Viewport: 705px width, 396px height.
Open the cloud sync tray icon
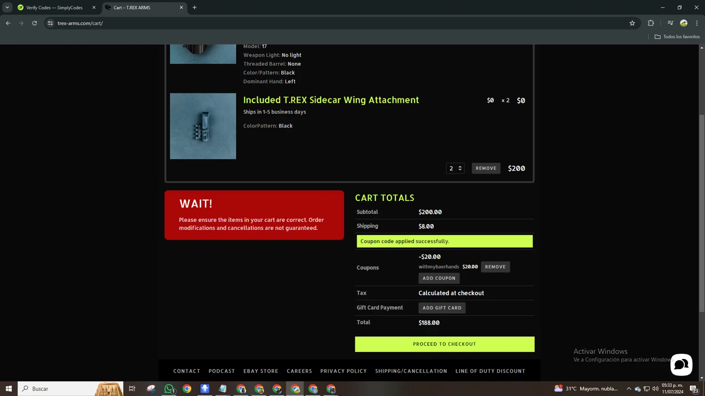pyautogui.click(x=638, y=388)
